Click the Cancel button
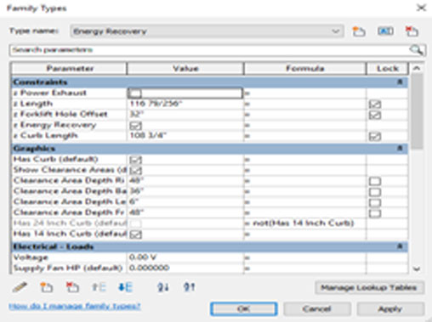Image resolution: width=432 pixels, height=322 pixels. pos(316,308)
